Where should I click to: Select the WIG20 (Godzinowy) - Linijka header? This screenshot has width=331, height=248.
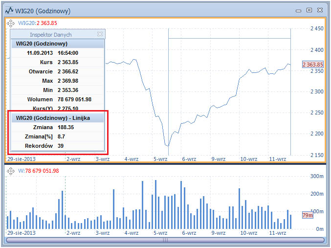tap(57, 118)
